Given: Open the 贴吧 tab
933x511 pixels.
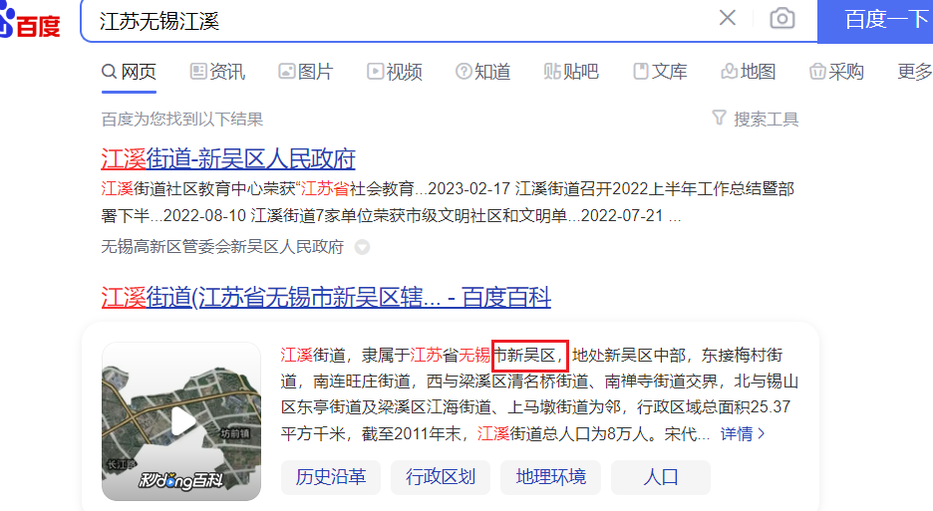Looking at the screenshot, I should click(571, 72).
